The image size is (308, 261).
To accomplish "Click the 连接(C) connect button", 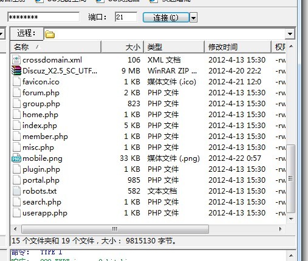I will [166, 18].
